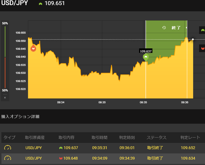
Task: Click the 購入オプション詳細 section title
Action: point(20,117)
